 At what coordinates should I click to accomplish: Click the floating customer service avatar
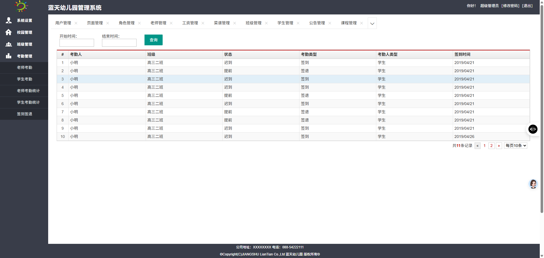pyautogui.click(x=533, y=184)
